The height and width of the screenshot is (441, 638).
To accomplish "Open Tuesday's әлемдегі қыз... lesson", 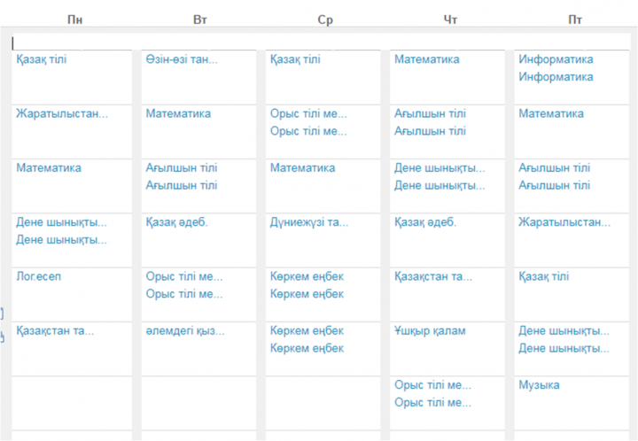I will [185, 331].
